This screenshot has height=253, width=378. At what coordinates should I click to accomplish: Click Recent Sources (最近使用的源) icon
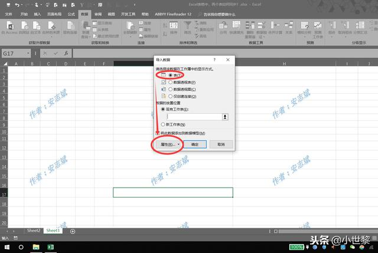94,36
